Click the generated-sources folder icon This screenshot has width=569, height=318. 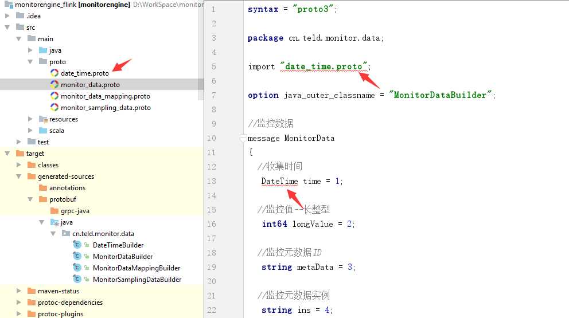[x=32, y=176]
